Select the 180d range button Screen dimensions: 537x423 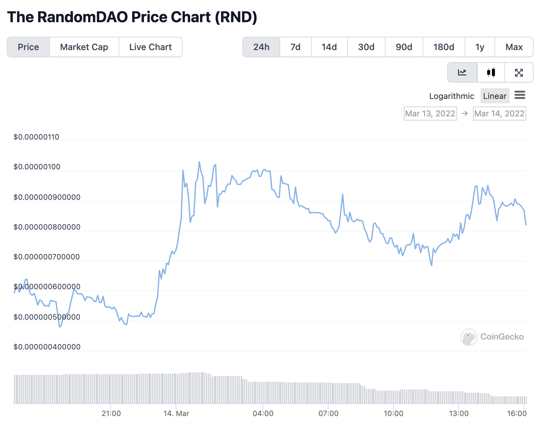[x=443, y=47]
